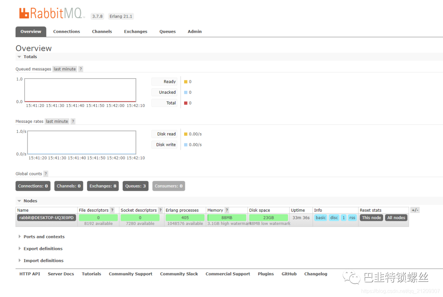The width and height of the screenshot is (443, 297).
Task: Click the '1' info tag
Action: pyautogui.click(x=344, y=218)
